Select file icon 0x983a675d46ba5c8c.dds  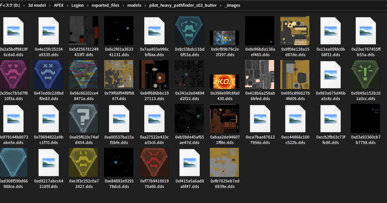(330, 74)
